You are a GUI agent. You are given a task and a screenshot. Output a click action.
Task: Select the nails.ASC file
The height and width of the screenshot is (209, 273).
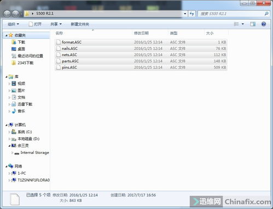coord(141,49)
